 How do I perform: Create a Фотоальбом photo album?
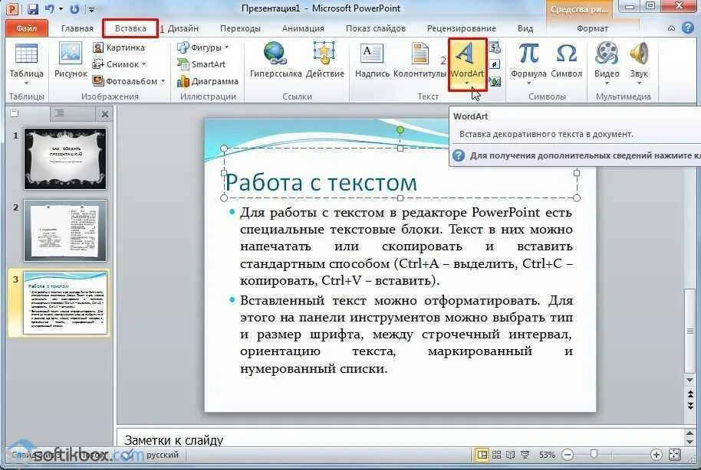coord(125,81)
